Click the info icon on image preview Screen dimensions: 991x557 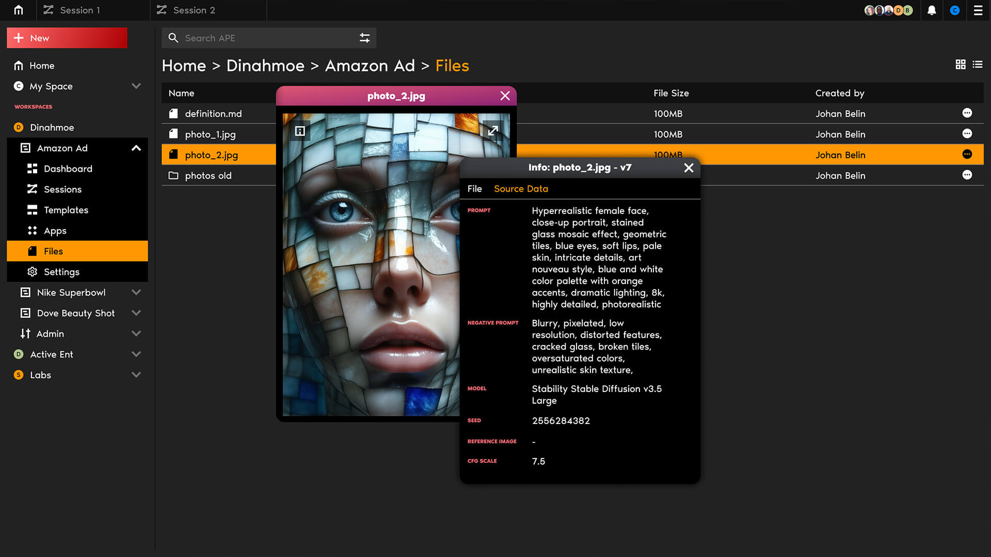[300, 131]
